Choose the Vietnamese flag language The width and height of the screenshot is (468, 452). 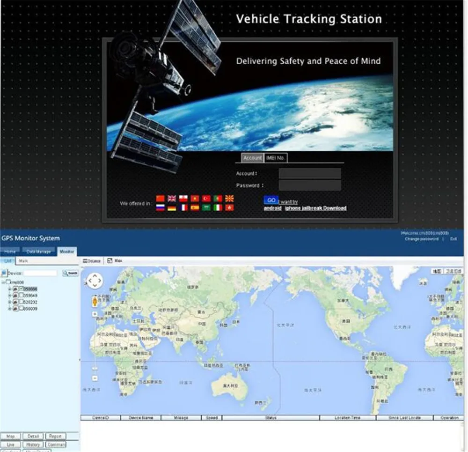pos(195,199)
